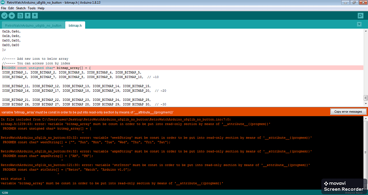Image resolution: width=368 pixels, height=195 pixels.
Task: Open the Help menu
Action: point(41,8)
